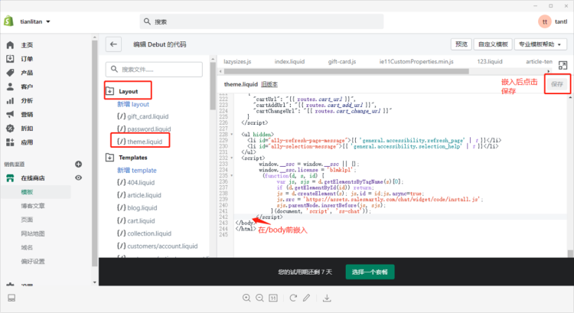The image size is (574, 313).
Task: Click the 保存 save button
Action: pos(557,84)
